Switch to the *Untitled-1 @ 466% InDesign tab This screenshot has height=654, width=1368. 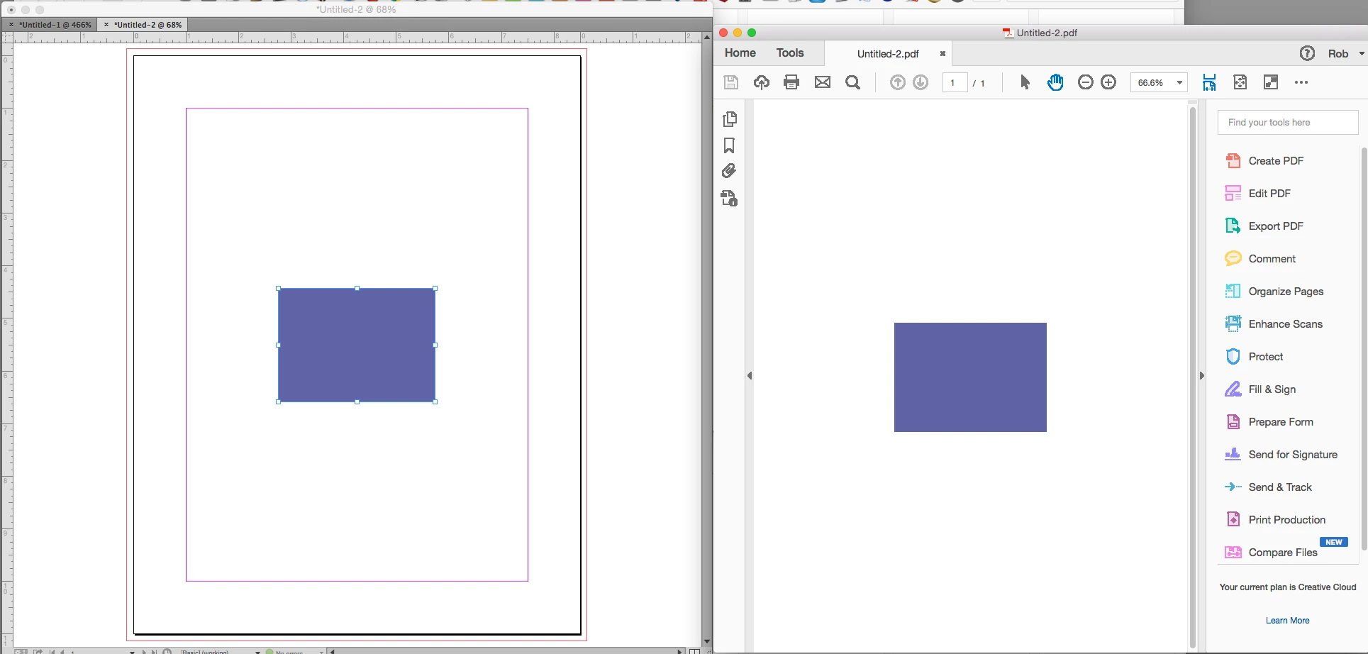[50, 25]
